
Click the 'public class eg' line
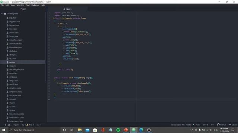(65, 70)
